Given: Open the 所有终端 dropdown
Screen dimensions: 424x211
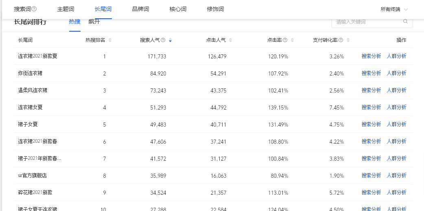Looking at the screenshot, I should pos(394,9).
